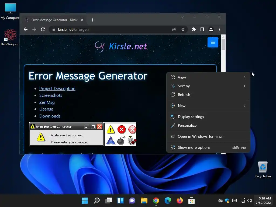
Task: Open the touch keyboard tray icon
Action: point(234,201)
